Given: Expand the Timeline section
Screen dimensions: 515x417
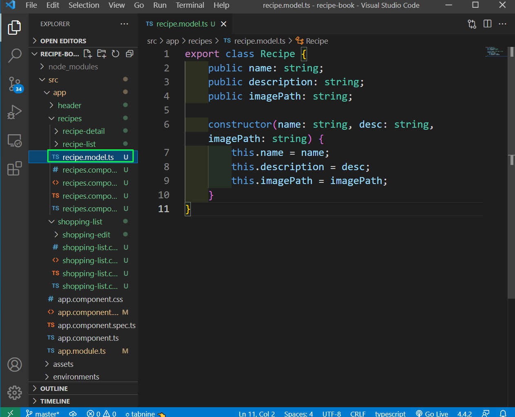Looking at the screenshot, I should [83, 401].
